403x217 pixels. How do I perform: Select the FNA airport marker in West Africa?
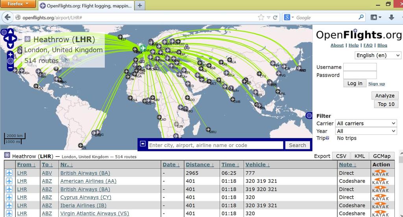click(130, 98)
